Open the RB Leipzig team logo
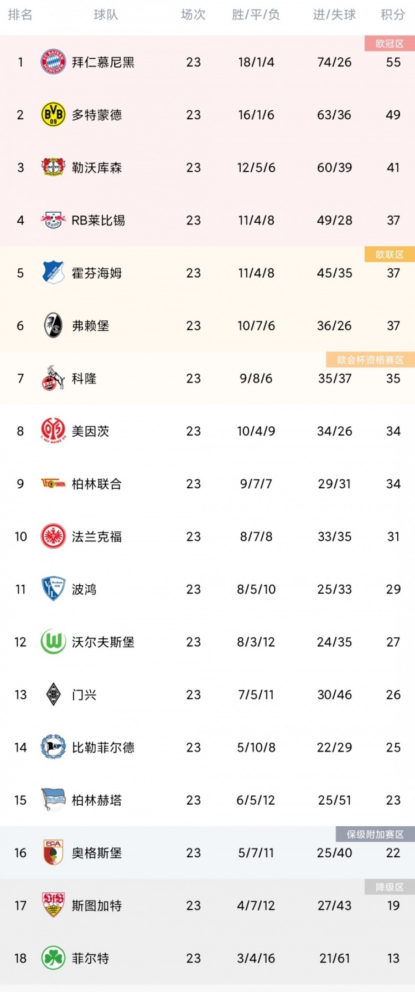 tap(53, 220)
